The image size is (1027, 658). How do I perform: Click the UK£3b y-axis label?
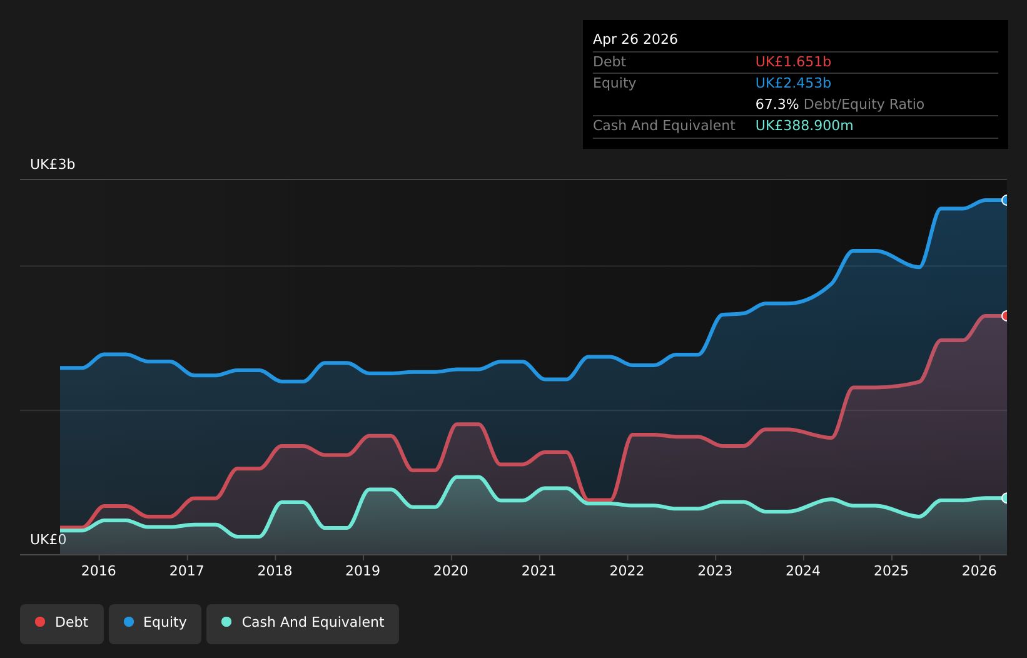(x=53, y=164)
